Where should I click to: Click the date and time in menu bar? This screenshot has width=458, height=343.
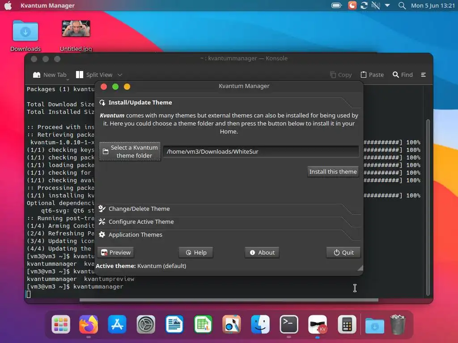tap(433, 5)
